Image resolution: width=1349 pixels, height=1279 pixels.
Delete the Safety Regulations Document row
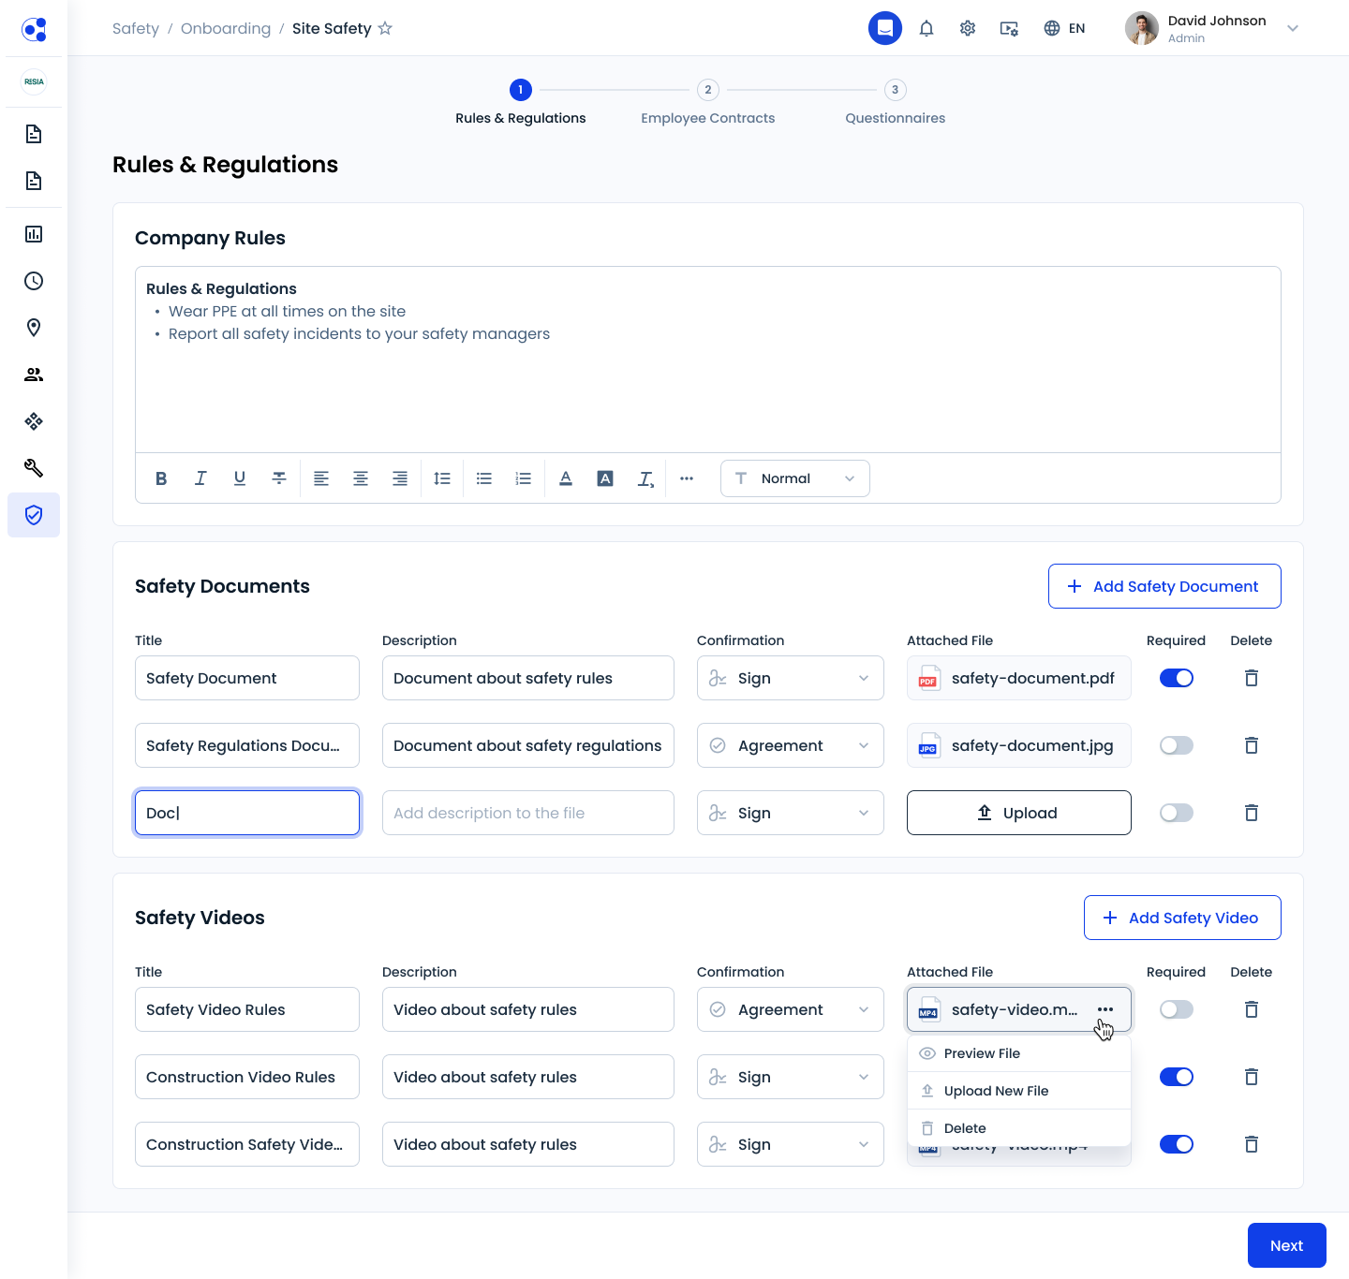[1252, 745]
